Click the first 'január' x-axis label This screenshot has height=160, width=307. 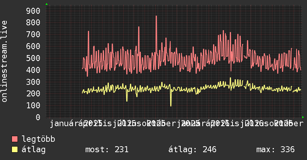(64, 124)
